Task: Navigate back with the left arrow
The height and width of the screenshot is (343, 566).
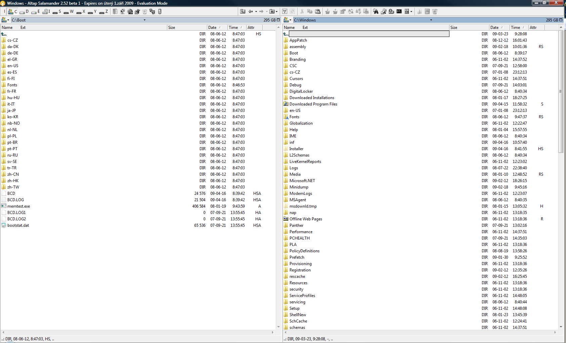Action: tap(251, 11)
